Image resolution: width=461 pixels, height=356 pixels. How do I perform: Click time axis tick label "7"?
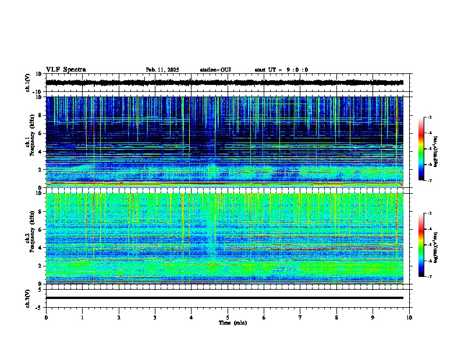(x=300, y=318)
